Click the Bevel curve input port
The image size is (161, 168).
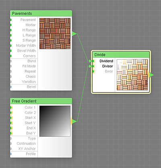[11, 87]
